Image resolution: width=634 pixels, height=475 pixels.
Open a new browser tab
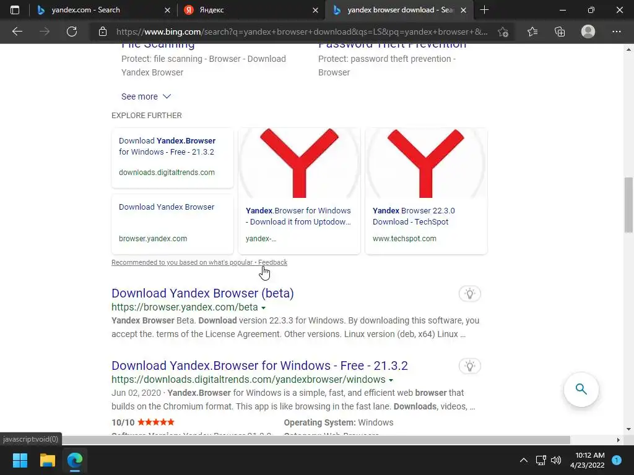pos(484,10)
